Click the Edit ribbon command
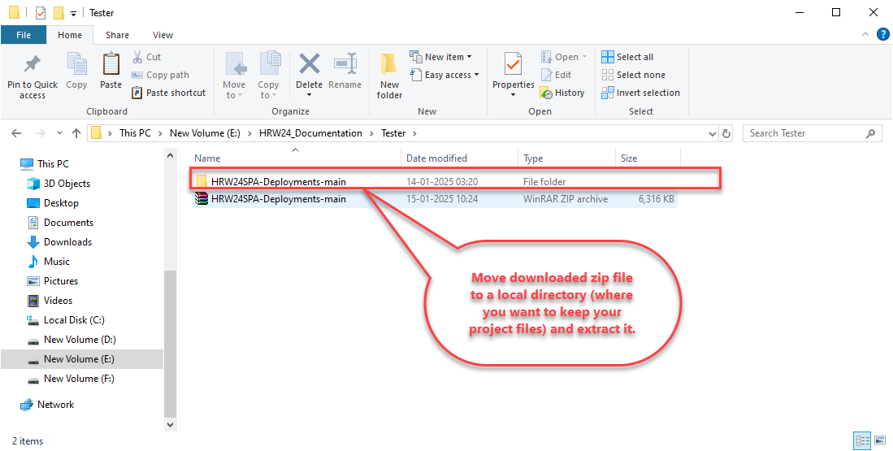This screenshot has width=893, height=451. [x=556, y=75]
